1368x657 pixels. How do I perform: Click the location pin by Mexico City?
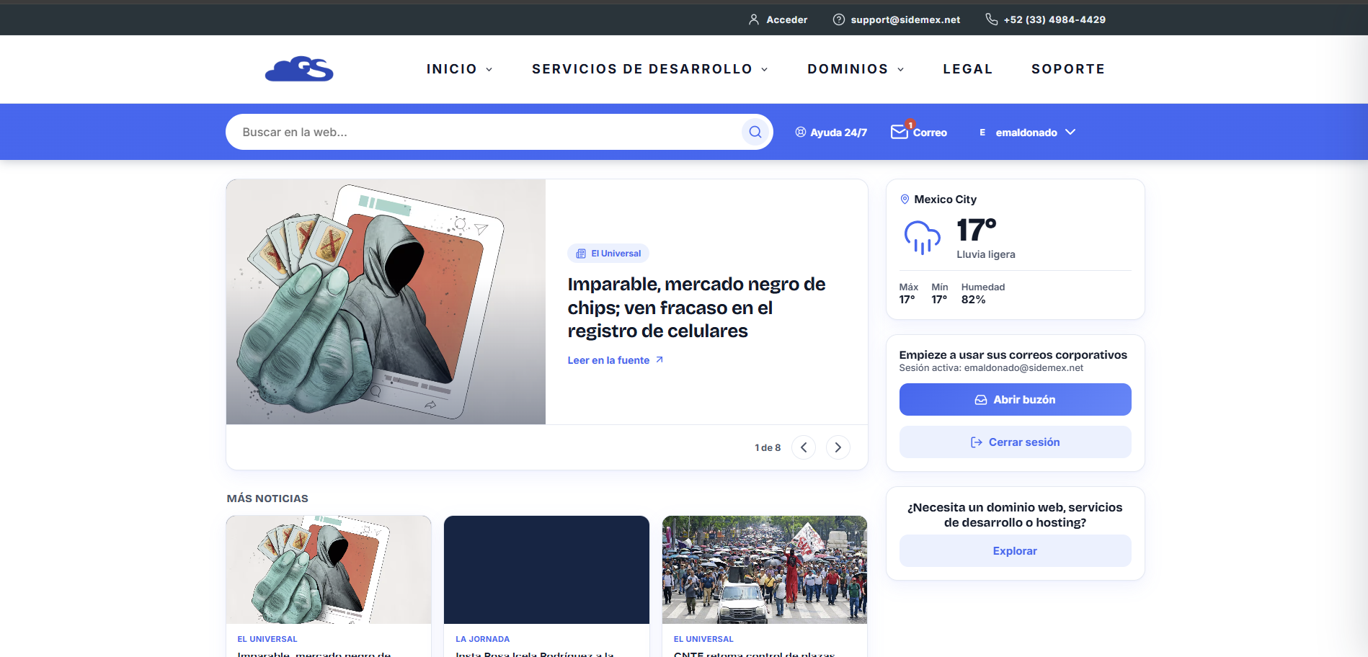[905, 200]
